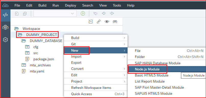Toggle show hidden files eye icon
Screen dimensions: 206x98
107,22
